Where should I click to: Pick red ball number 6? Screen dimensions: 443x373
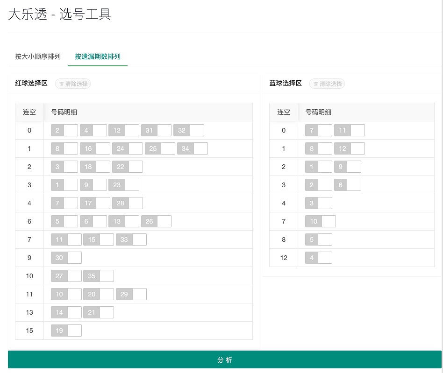click(93, 221)
